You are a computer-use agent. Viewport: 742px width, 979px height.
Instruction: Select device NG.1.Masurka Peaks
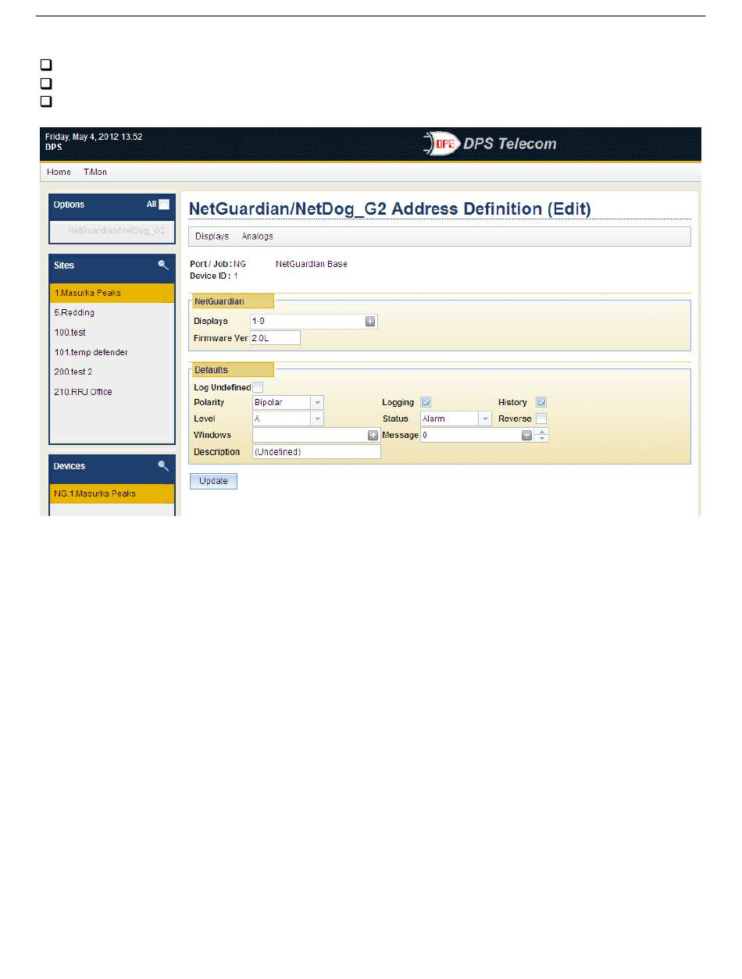pyautogui.click(x=112, y=493)
